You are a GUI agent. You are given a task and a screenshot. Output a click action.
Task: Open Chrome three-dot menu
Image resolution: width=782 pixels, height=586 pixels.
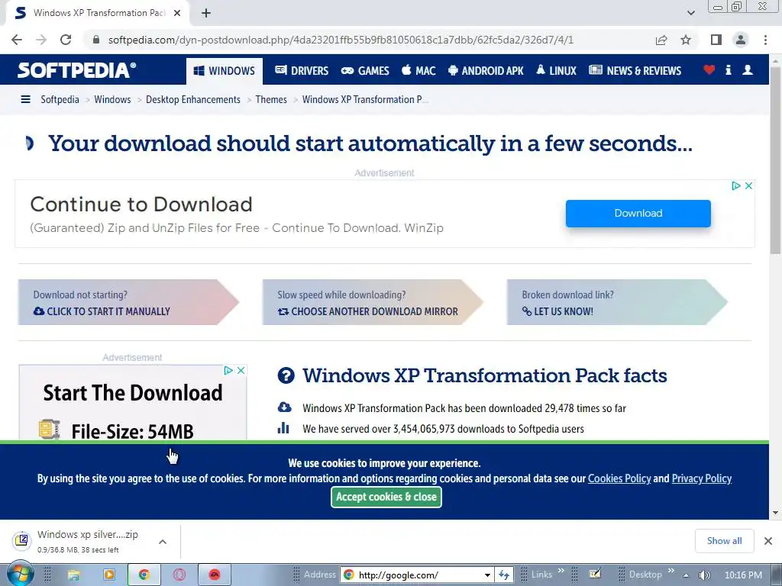click(765, 40)
